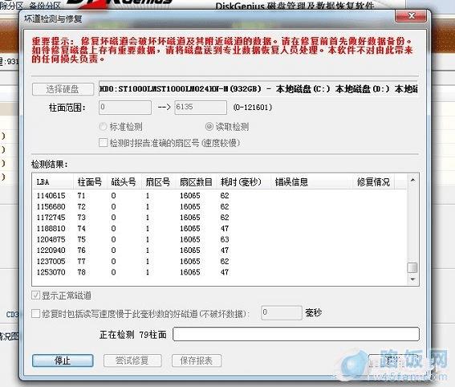Click the starting cylinder field showing 0
Image resolution: width=455 pixels, height=387 pixels.
(x=125, y=107)
